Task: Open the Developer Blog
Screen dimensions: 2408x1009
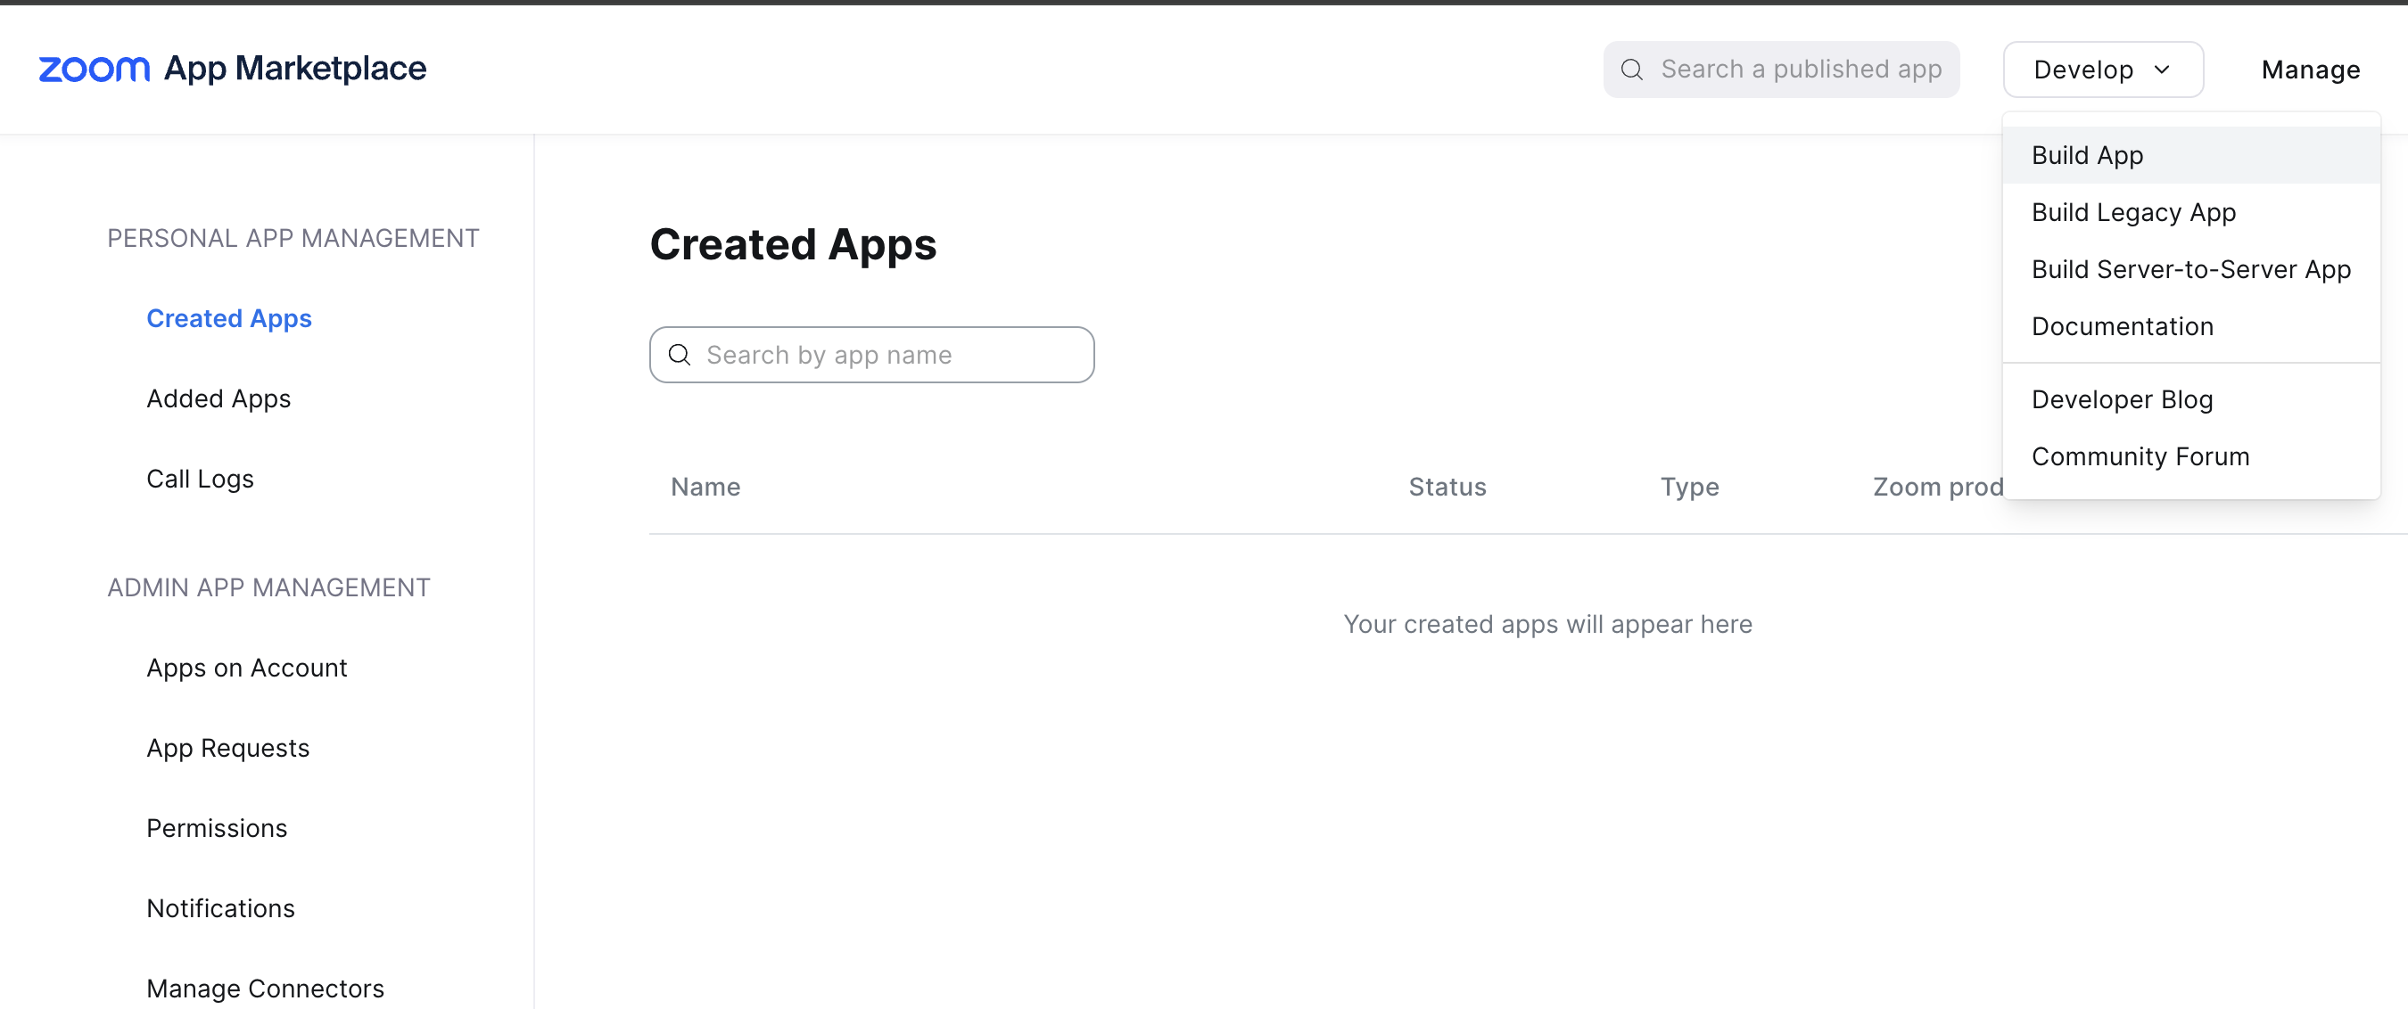Action: click(2123, 399)
